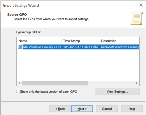
Task: Click the horizontal scrollbar thumb
Action: click(55, 83)
